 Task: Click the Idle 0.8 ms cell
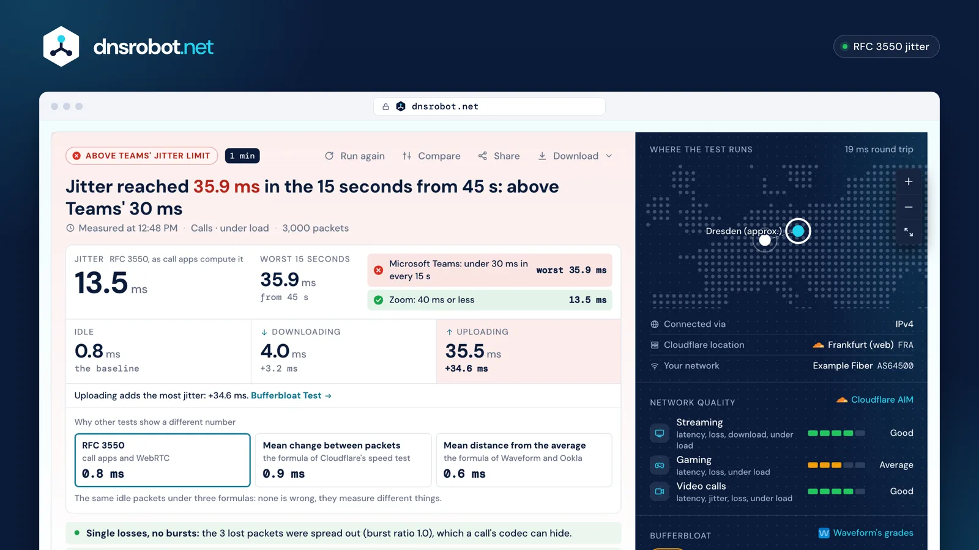(158, 351)
